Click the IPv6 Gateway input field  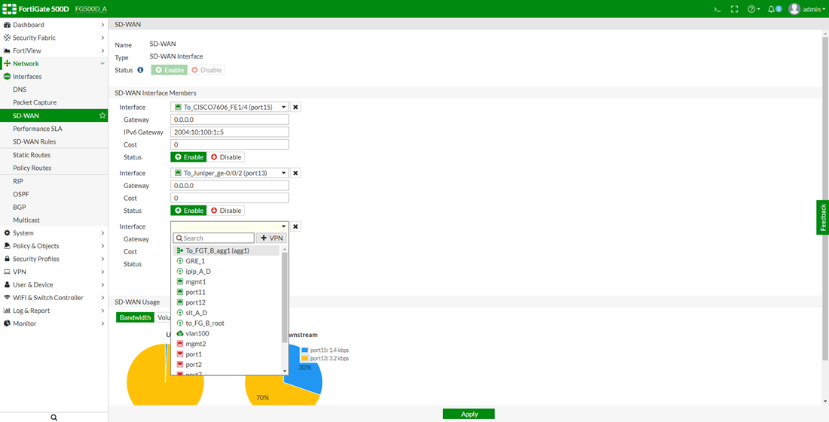tap(230, 132)
